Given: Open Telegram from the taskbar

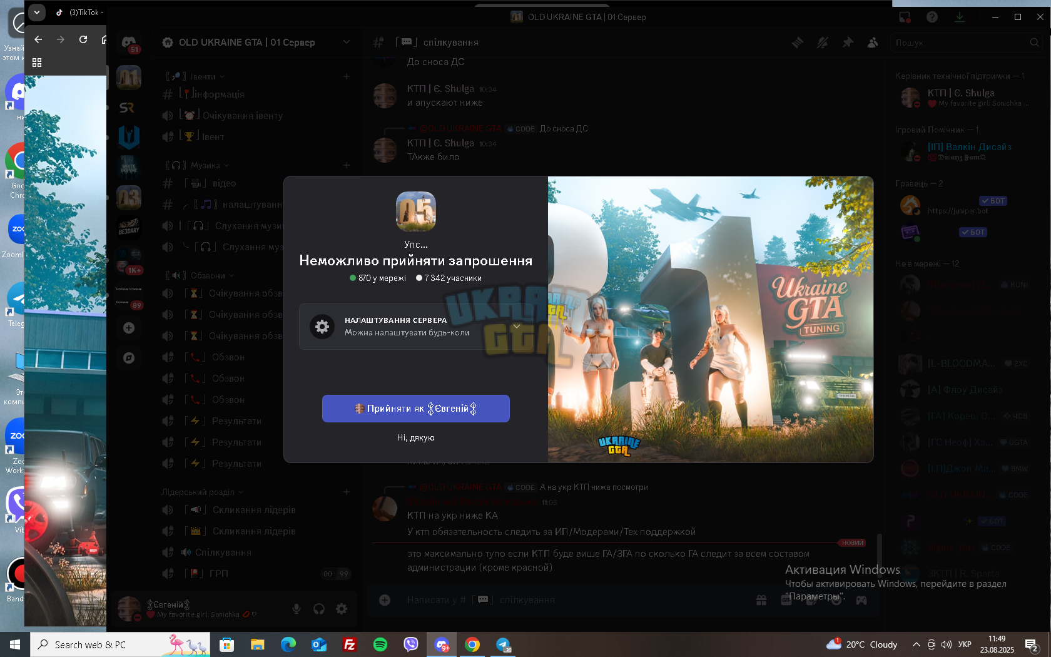Looking at the screenshot, I should coord(503,644).
